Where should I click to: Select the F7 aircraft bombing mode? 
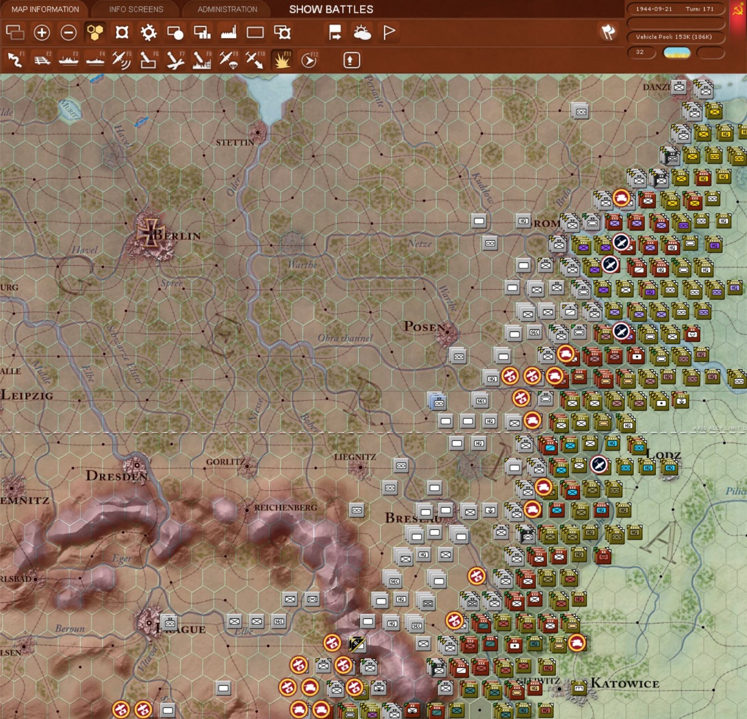(x=175, y=59)
